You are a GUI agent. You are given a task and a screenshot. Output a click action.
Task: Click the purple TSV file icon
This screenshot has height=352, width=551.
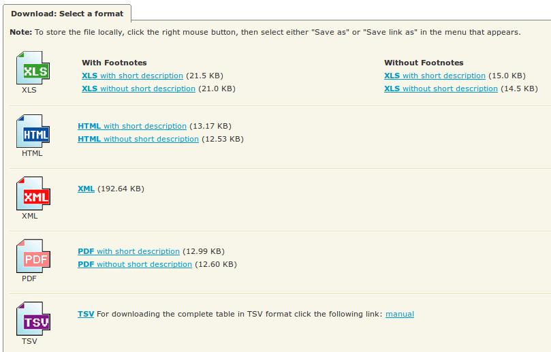tap(33, 319)
